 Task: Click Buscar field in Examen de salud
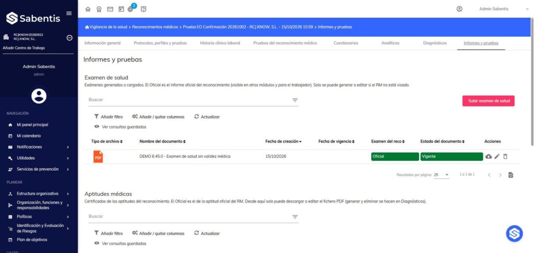[x=189, y=100]
